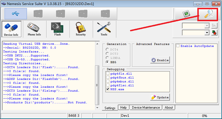Click the magnifier scan icon at top right

[208, 13]
